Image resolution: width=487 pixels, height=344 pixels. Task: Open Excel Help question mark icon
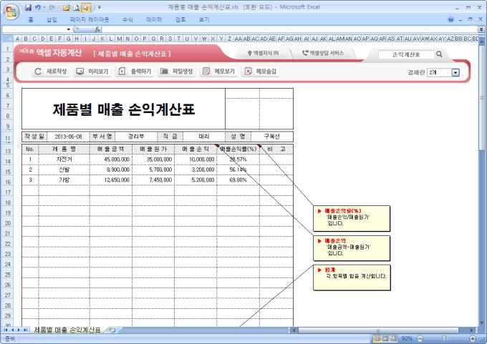click(x=450, y=19)
